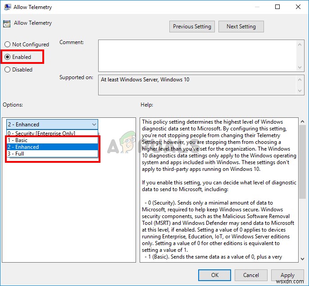The image size is (309, 286).
Task: Choose 0 - Security [Enterprise Only] option
Action: click(x=52, y=133)
